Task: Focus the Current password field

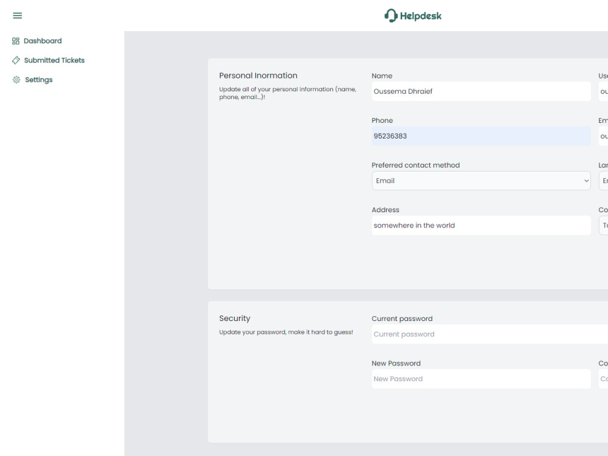Action: (489, 334)
